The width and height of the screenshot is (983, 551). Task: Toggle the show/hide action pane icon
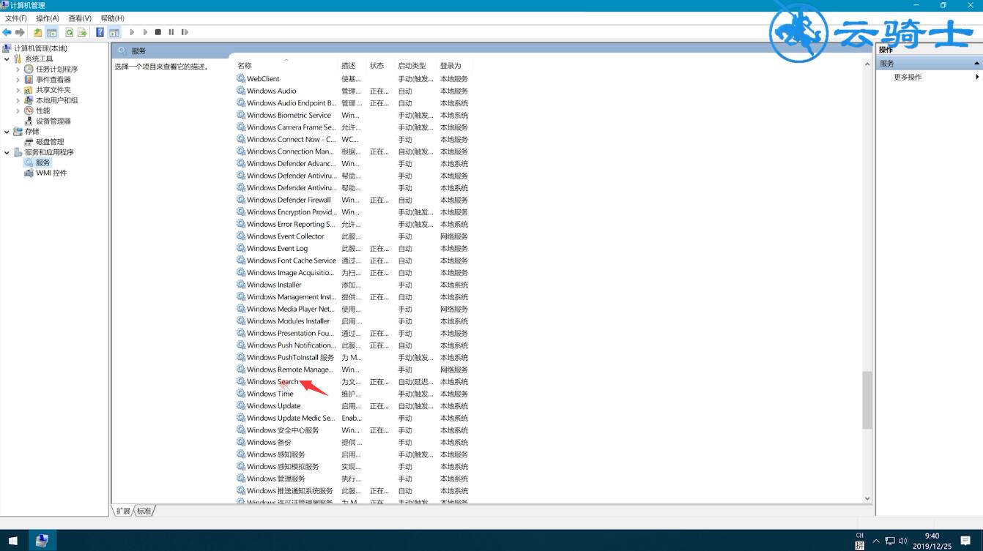click(114, 32)
